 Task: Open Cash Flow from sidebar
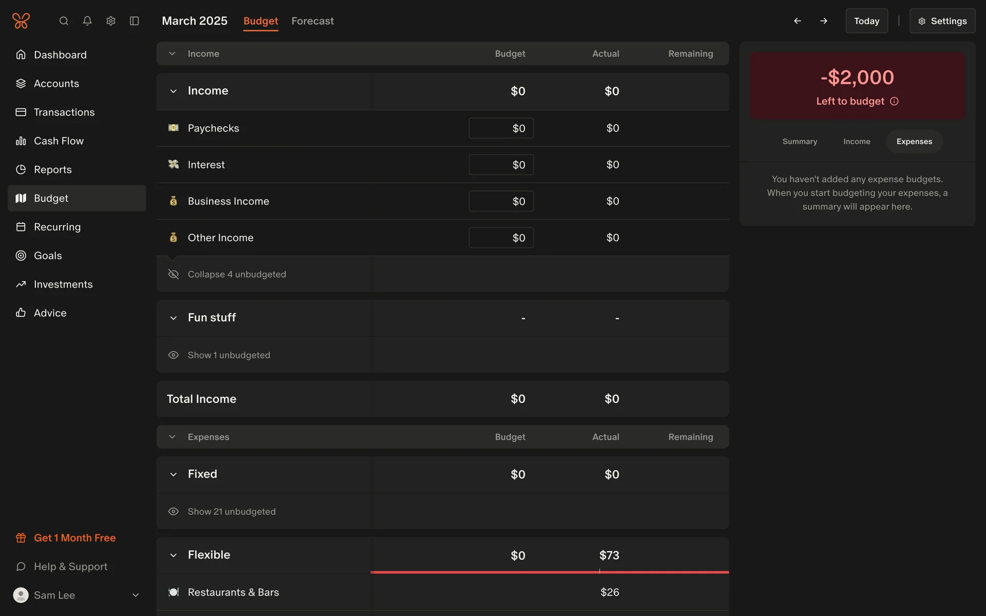(59, 141)
